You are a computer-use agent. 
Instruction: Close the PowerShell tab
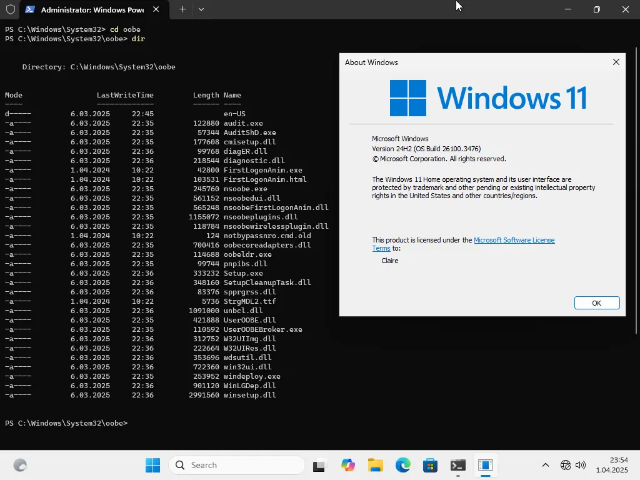coord(156,9)
